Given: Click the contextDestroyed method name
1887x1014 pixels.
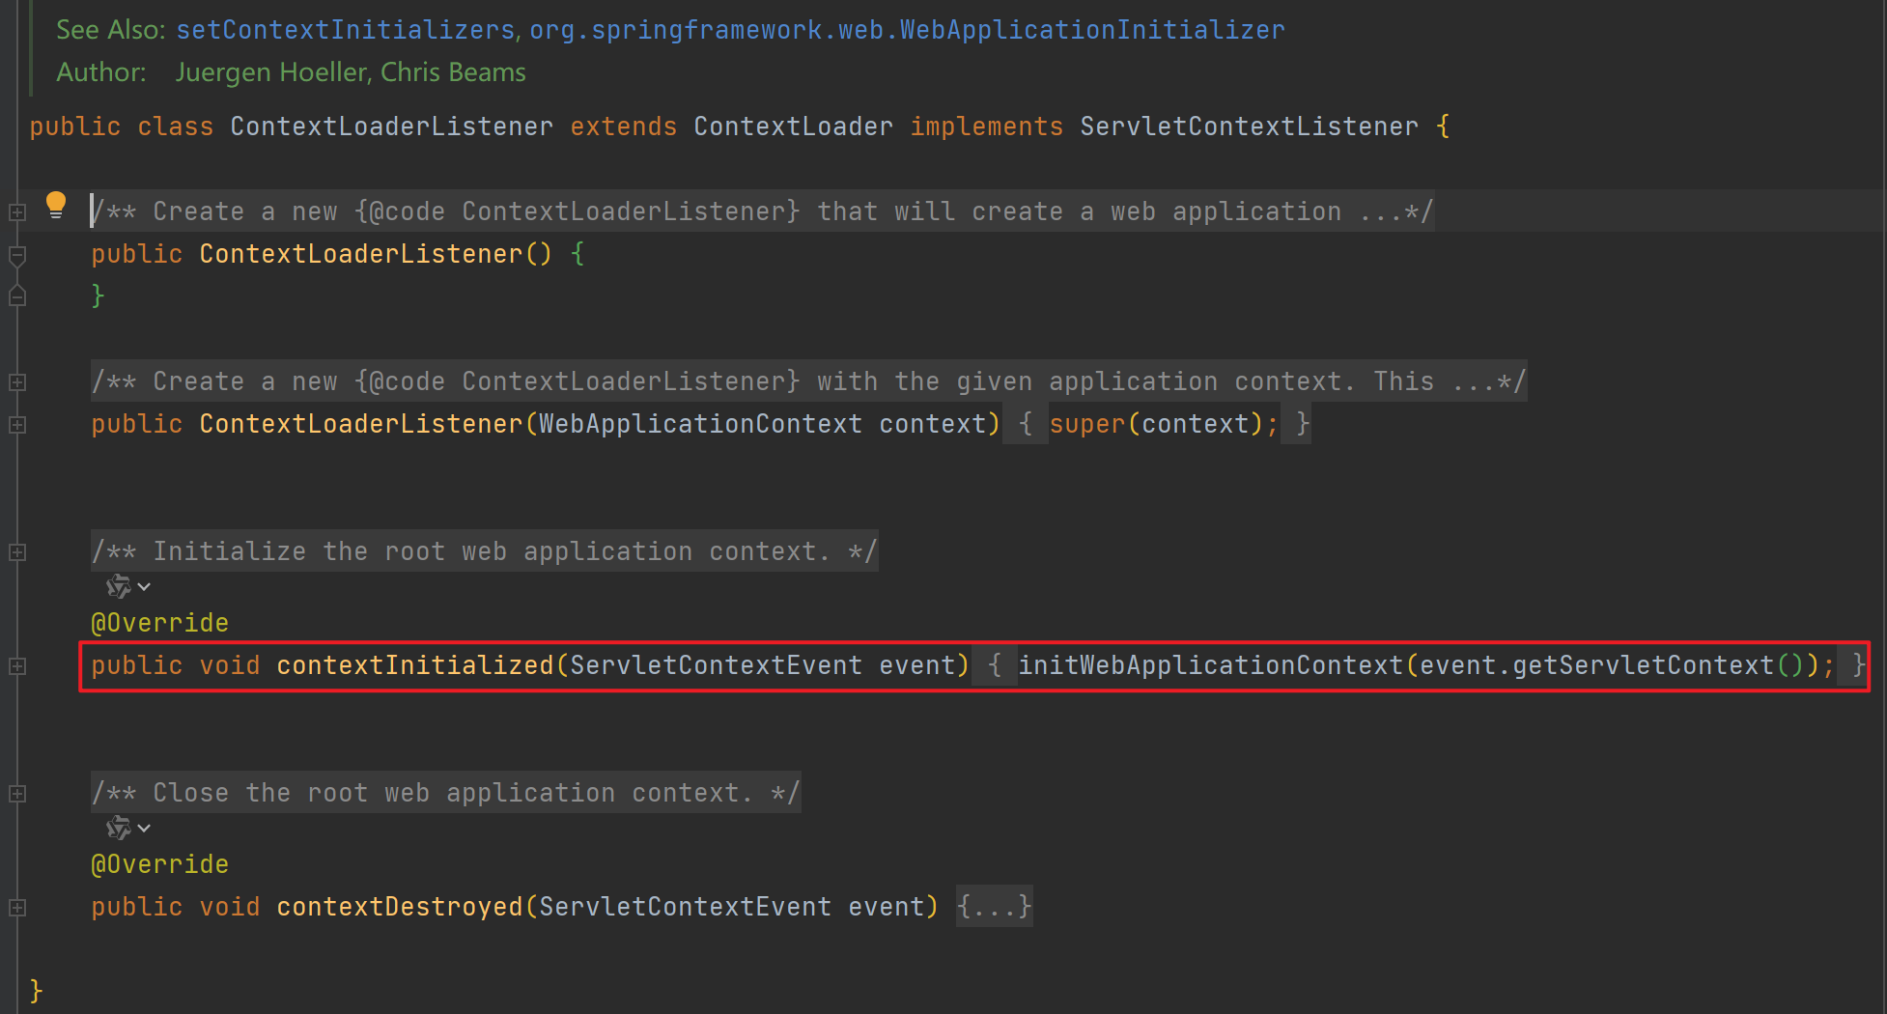Looking at the screenshot, I should point(400,907).
